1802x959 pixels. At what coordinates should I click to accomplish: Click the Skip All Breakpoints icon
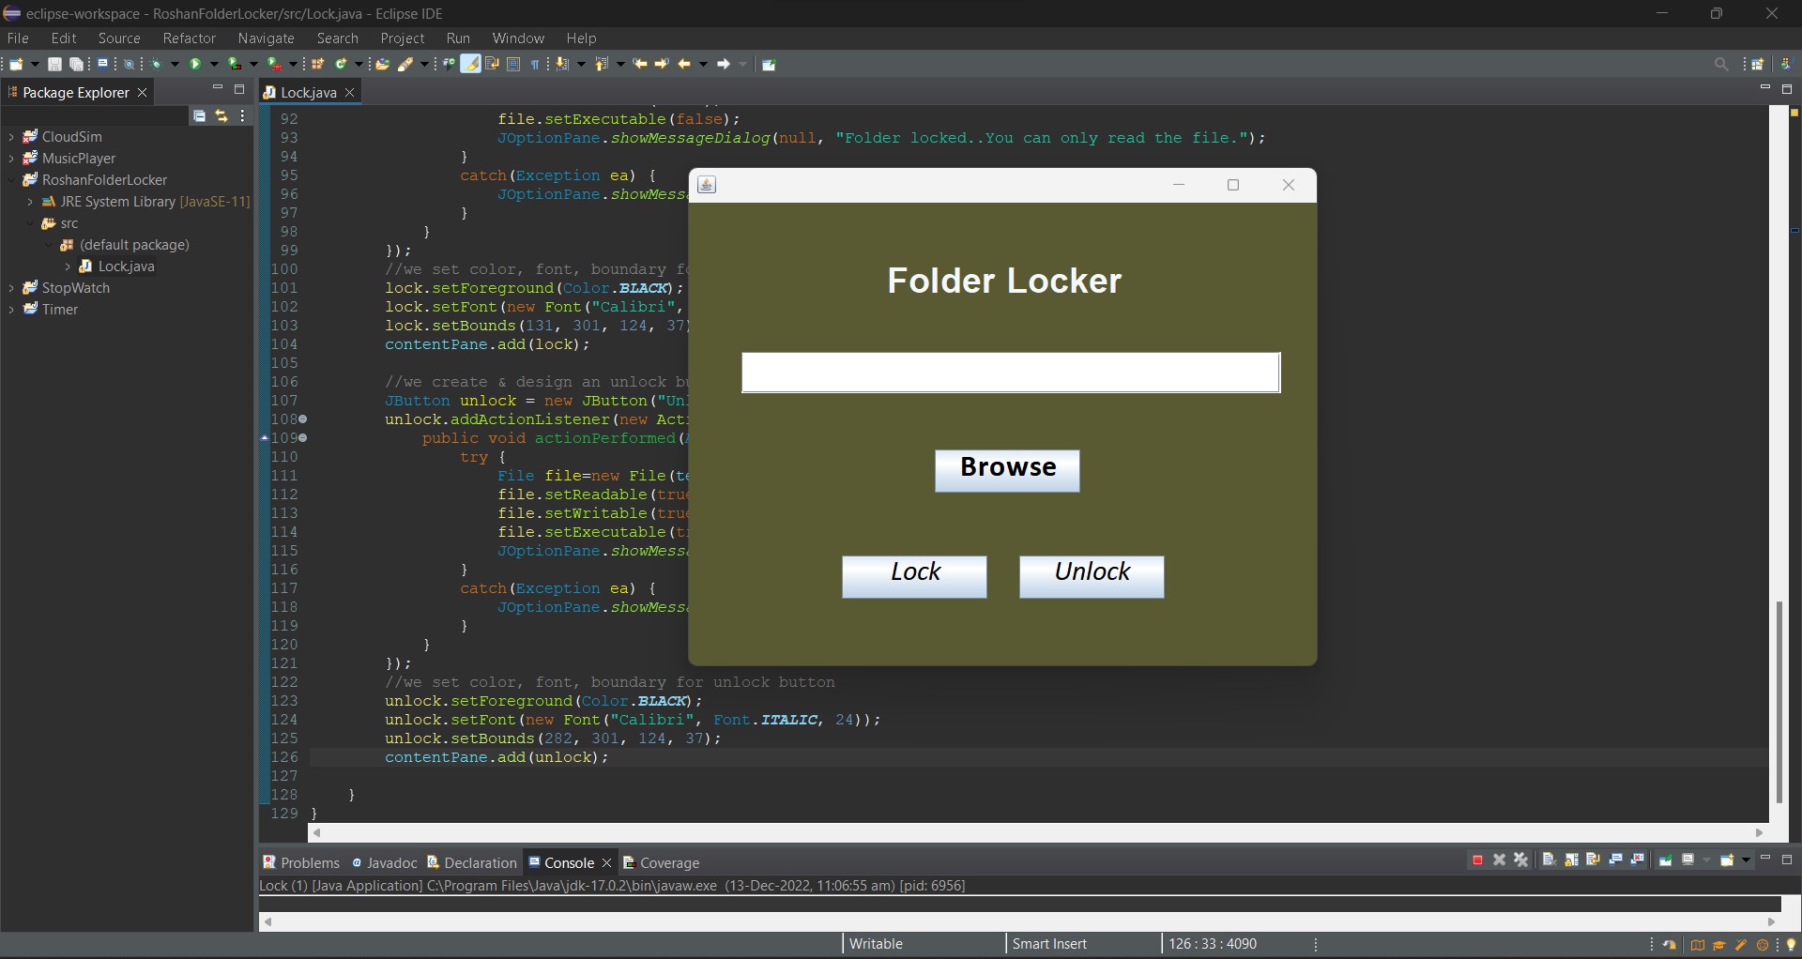(130, 64)
